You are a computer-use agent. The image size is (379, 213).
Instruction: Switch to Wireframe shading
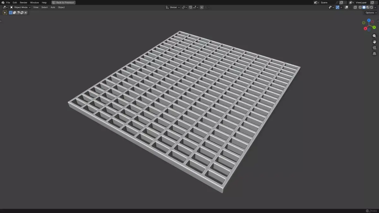(360, 7)
